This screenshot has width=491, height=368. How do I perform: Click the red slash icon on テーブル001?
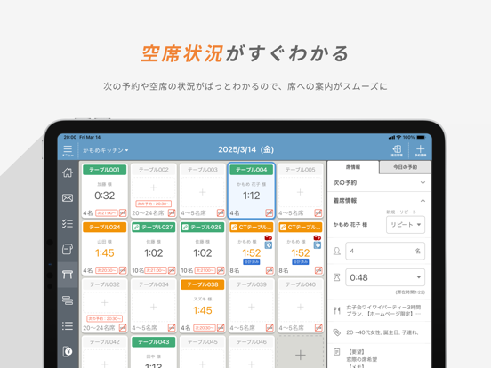coord(123,213)
